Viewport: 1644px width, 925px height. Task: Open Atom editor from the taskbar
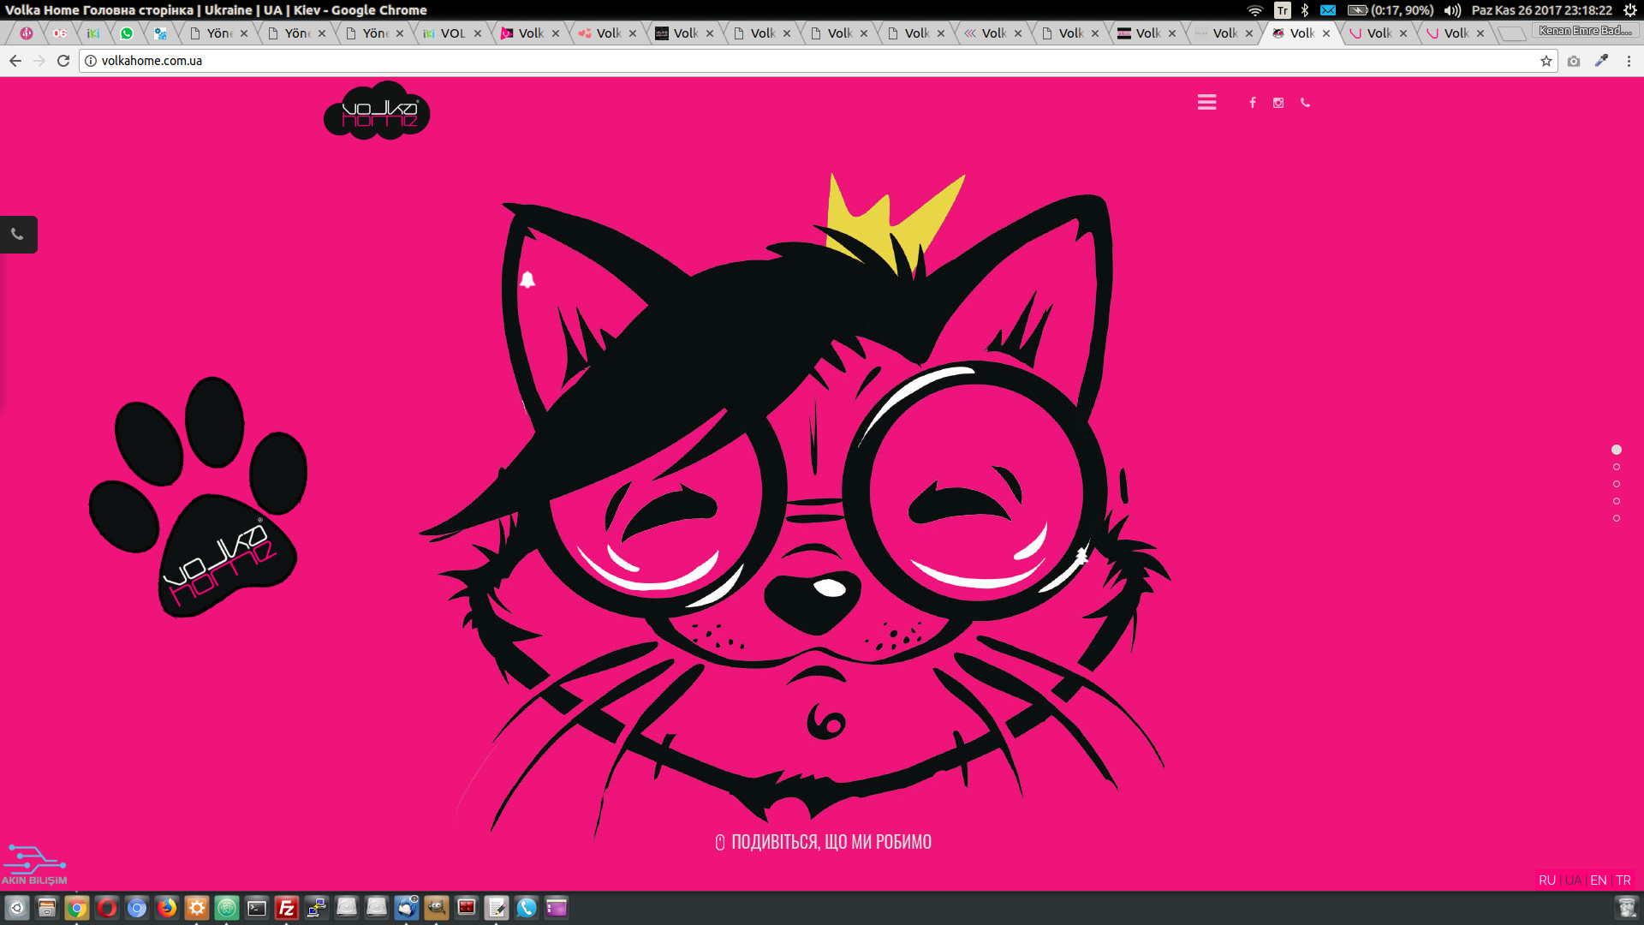point(227,908)
